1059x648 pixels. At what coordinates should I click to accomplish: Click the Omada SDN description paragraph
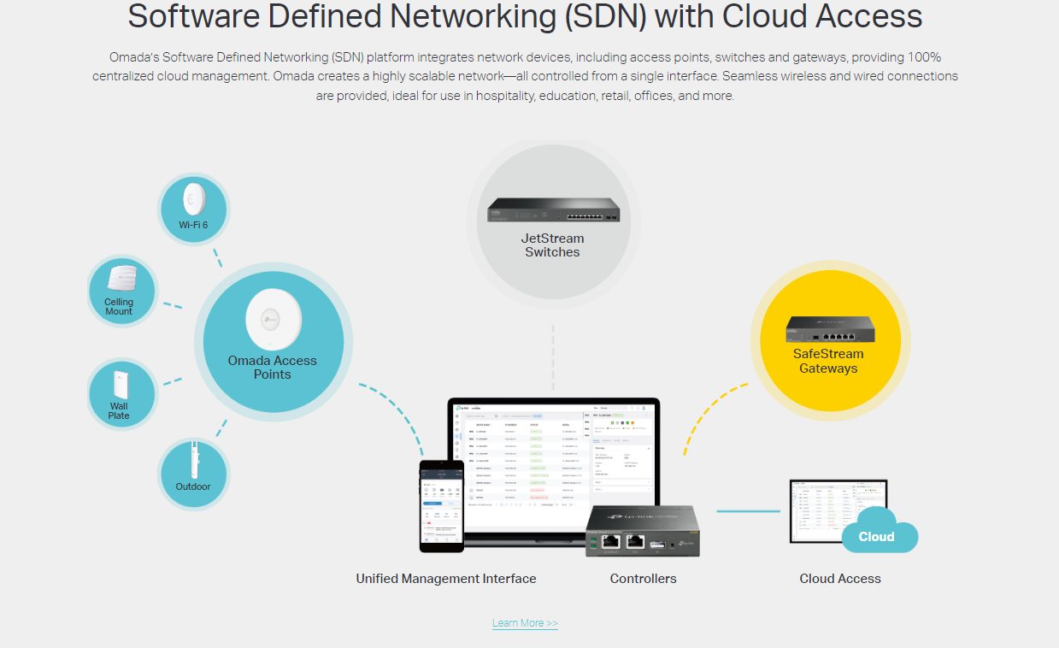[525, 76]
